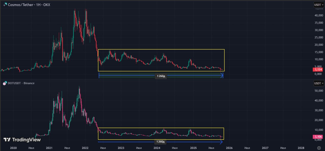This screenshot has height=151, width=325.
Task: Click 2023 on the time axis
Action: tap(121, 148)
